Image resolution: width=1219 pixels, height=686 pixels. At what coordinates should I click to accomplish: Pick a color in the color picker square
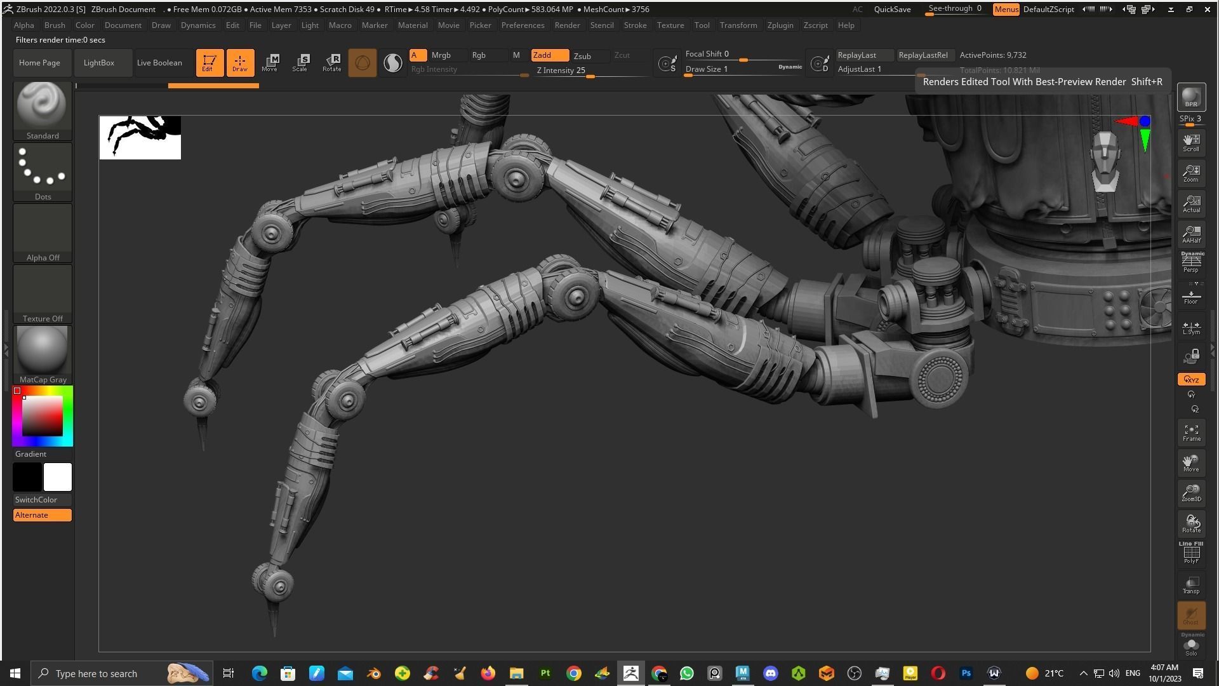pyautogui.click(x=43, y=415)
